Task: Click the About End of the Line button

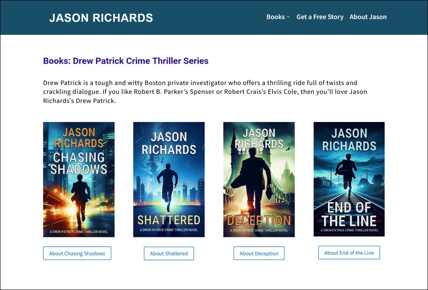Action: pos(349,253)
